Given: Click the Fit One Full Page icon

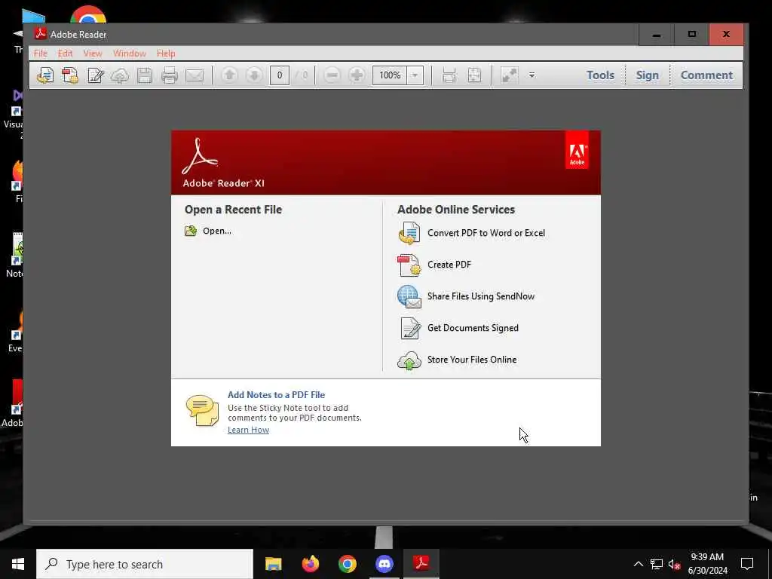Looking at the screenshot, I should [x=474, y=75].
